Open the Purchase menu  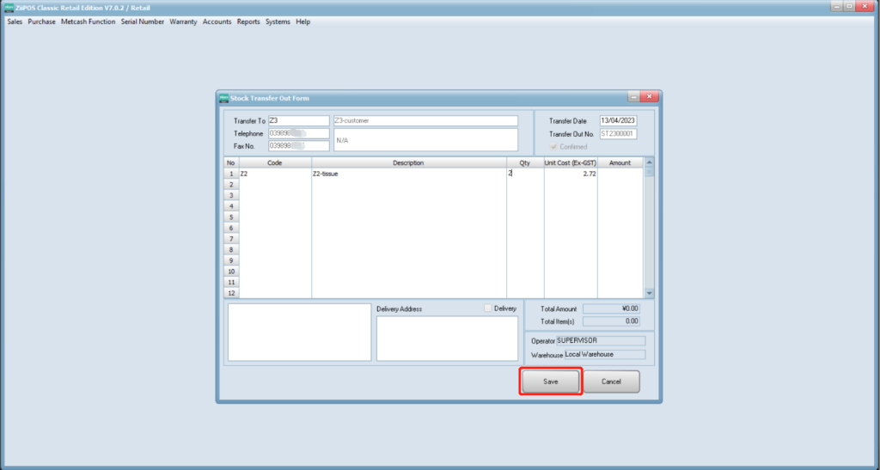pyautogui.click(x=41, y=21)
